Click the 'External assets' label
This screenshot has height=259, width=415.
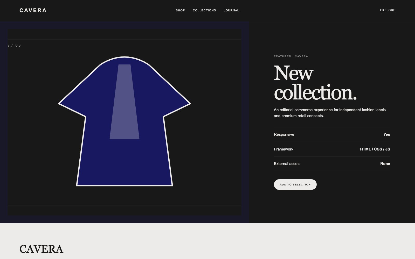287,164
